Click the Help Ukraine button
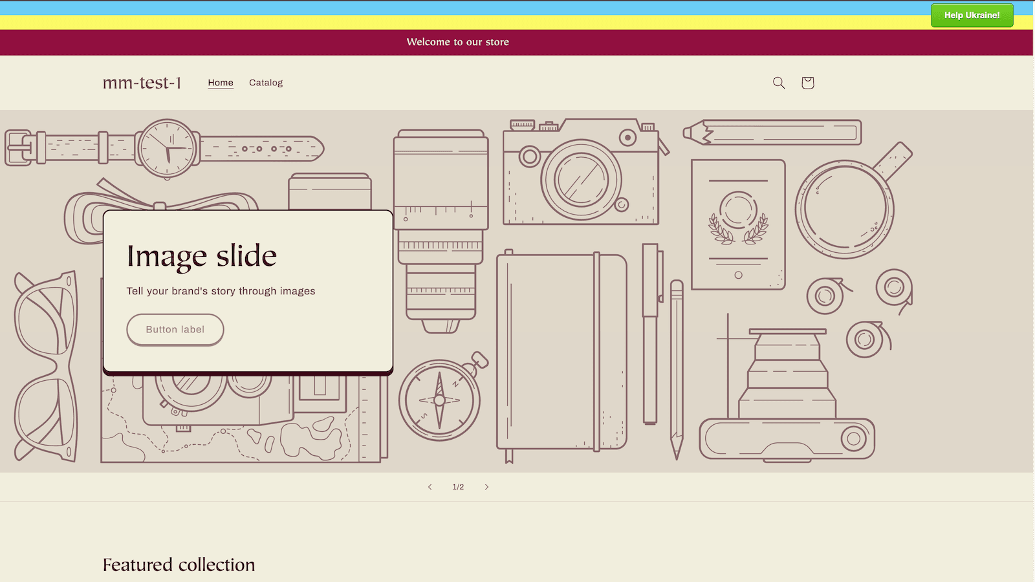Viewport: 1035px width, 582px height. coord(972,14)
